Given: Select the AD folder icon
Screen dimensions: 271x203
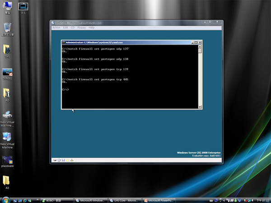Looking at the screenshot, I should coord(7,93).
